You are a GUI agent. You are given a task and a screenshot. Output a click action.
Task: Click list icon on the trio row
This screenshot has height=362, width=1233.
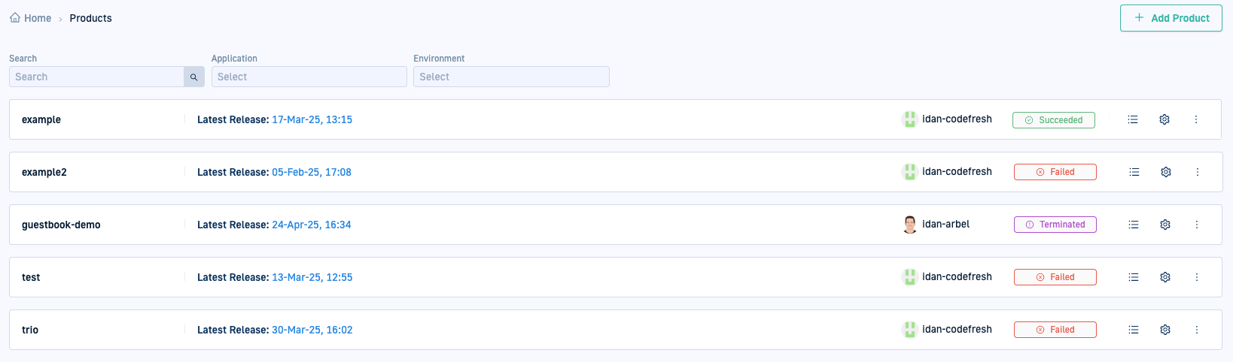[1133, 330]
